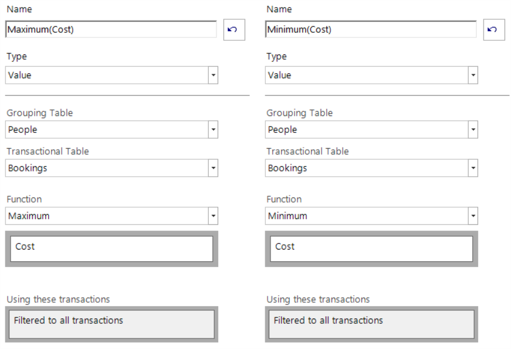Click the Maximum(Cost) name field
Viewport: 511px width, 349px height.
click(111, 29)
